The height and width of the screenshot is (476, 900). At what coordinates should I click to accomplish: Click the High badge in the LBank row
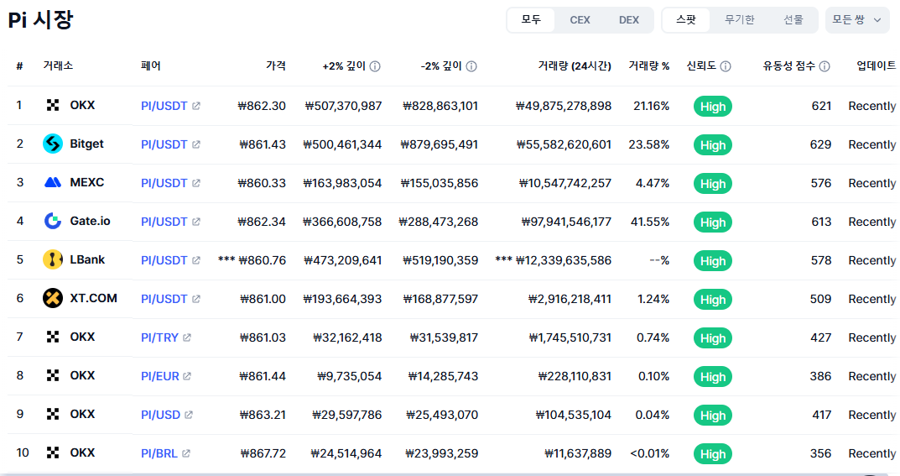pyautogui.click(x=713, y=261)
